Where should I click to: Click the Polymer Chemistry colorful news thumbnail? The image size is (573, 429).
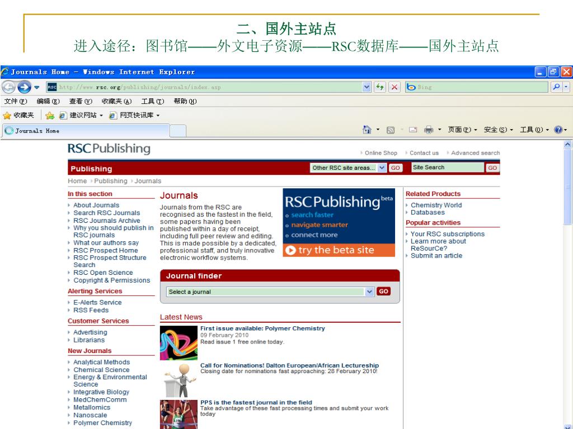point(179,343)
